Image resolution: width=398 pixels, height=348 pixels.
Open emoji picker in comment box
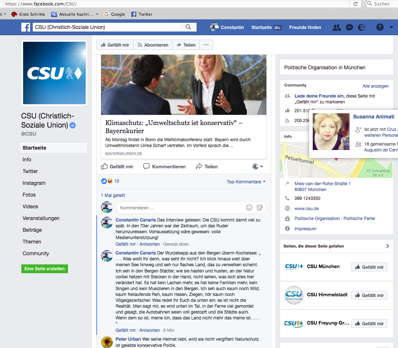249,208
